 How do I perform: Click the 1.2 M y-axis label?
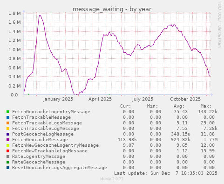[14, 41]
